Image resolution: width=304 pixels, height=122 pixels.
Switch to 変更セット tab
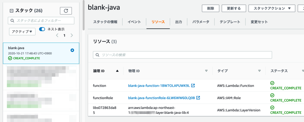coord(259,22)
